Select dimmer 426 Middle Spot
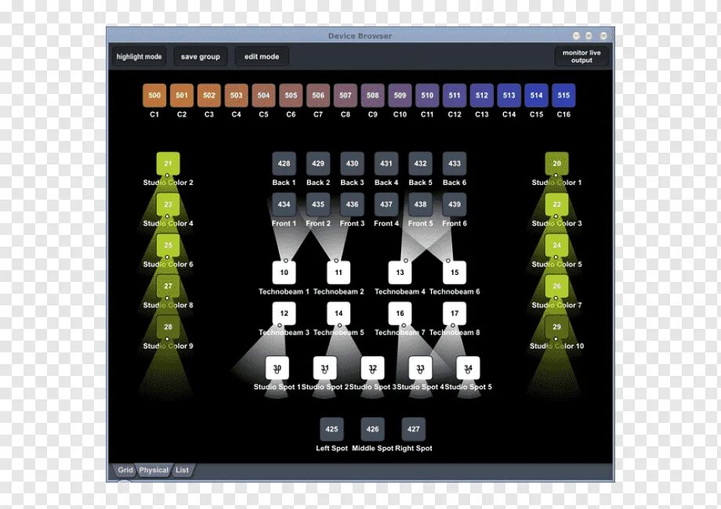Screen dimensions: 721x509 coord(372,429)
